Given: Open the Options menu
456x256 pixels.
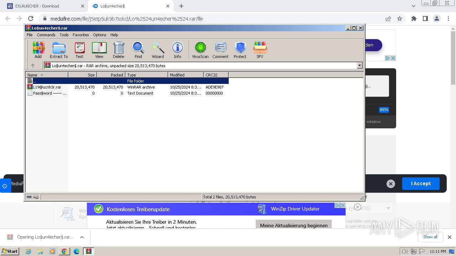Looking at the screenshot, I should tap(100, 35).
